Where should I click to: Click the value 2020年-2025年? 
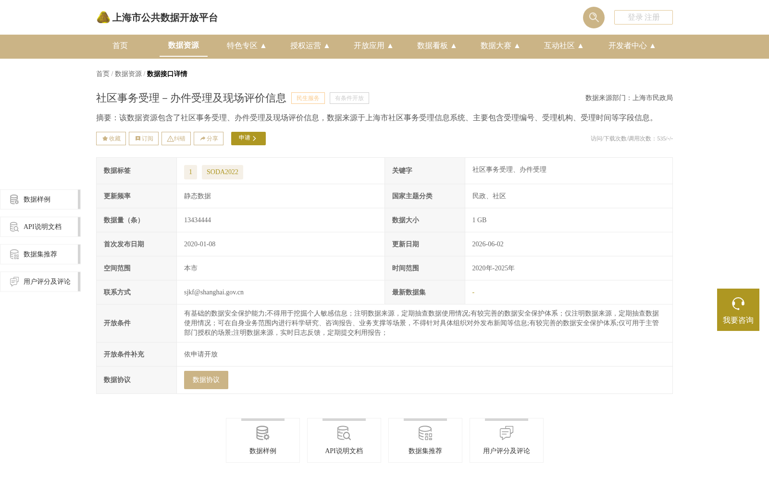coord(493,268)
